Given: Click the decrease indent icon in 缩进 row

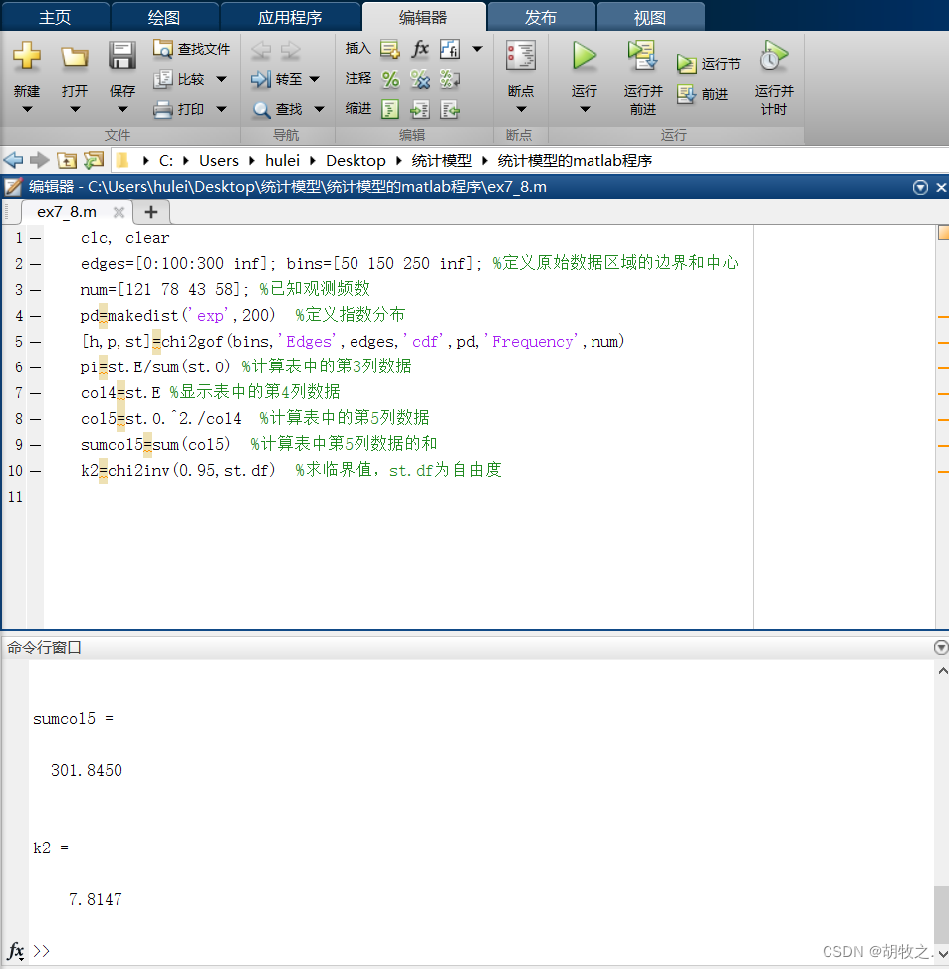Looking at the screenshot, I should click(x=450, y=109).
